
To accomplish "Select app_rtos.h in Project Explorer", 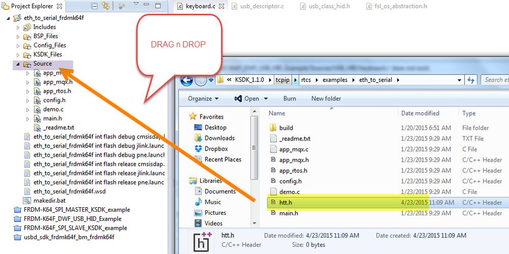I will [57, 91].
